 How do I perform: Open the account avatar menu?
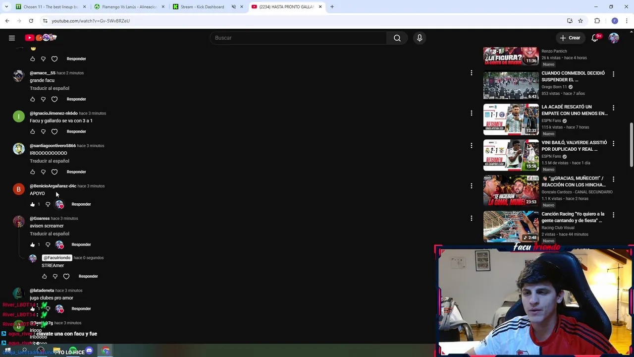pyautogui.click(x=614, y=38)
